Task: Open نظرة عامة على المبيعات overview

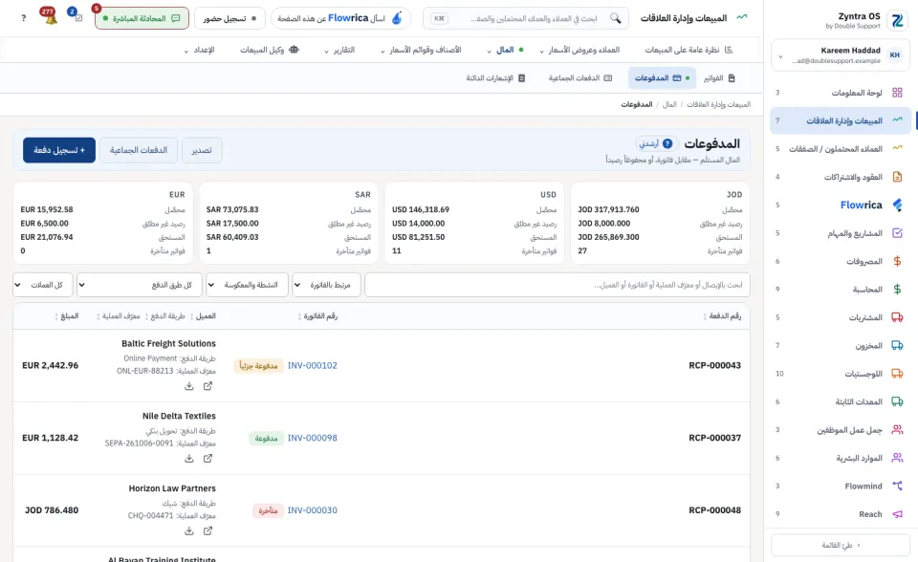Action: [688, 50]
